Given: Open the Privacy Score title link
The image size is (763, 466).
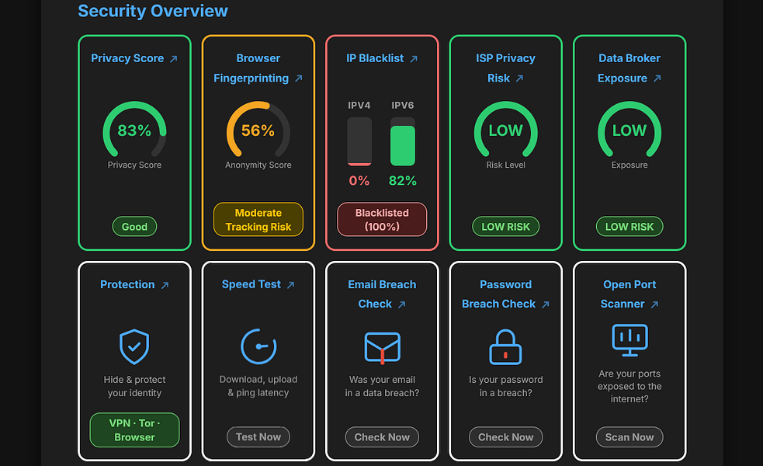Looking at the screenshot, I should [134, 58].
